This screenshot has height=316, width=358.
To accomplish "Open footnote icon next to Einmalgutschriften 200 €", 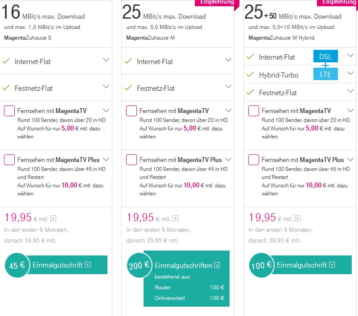I will click(217, 265).
